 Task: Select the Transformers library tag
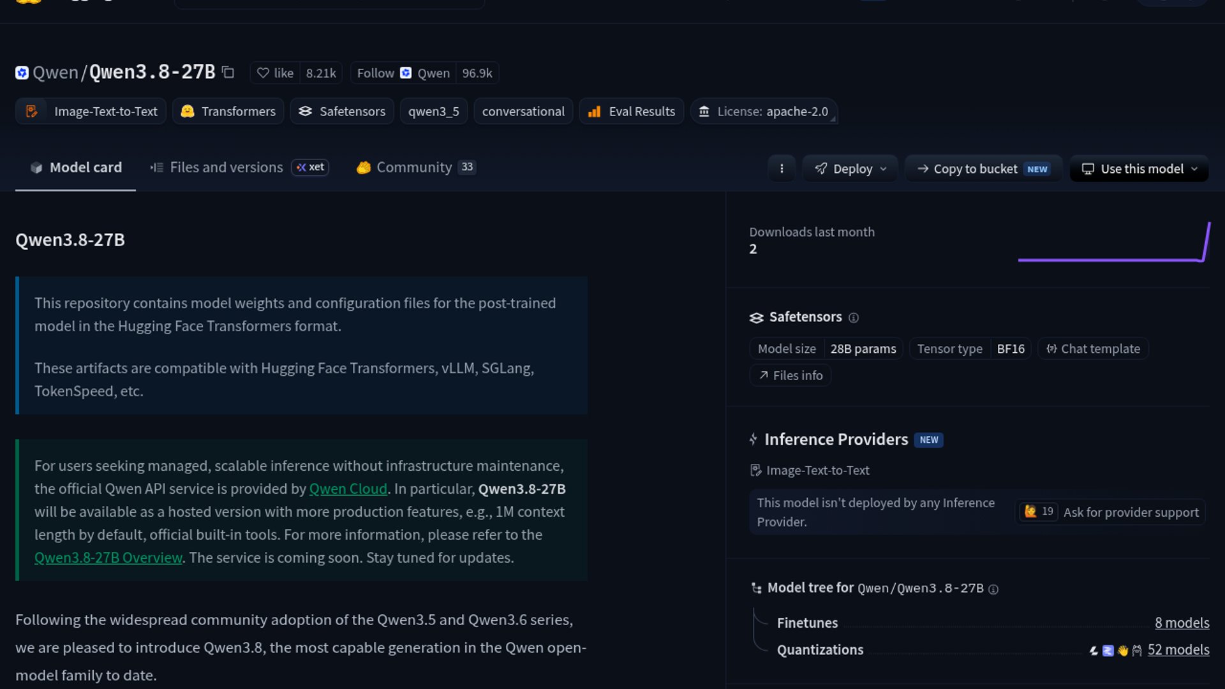point(228,112)
